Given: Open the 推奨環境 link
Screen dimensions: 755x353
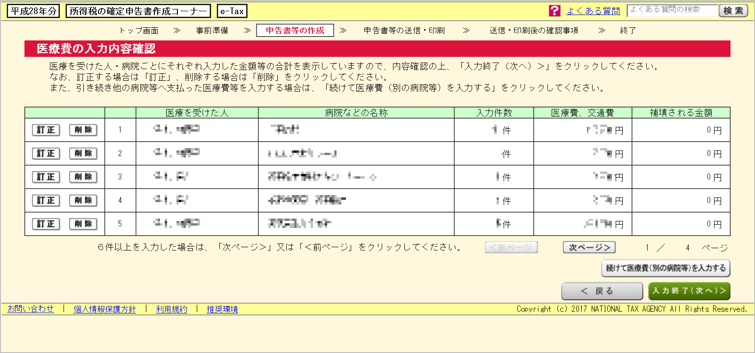Looking at the screenshot, I should click(222, 309).
